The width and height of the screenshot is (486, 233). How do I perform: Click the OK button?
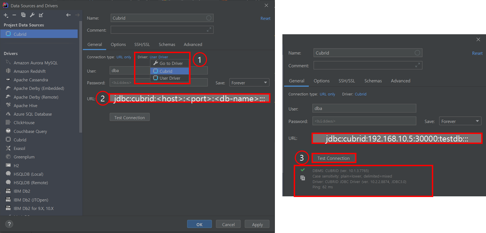(x=199, y=224)
